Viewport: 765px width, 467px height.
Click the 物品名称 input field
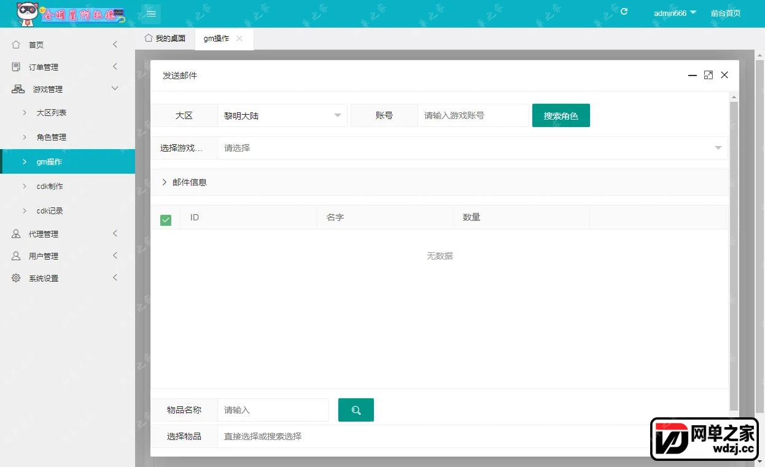tap(273, 410)
